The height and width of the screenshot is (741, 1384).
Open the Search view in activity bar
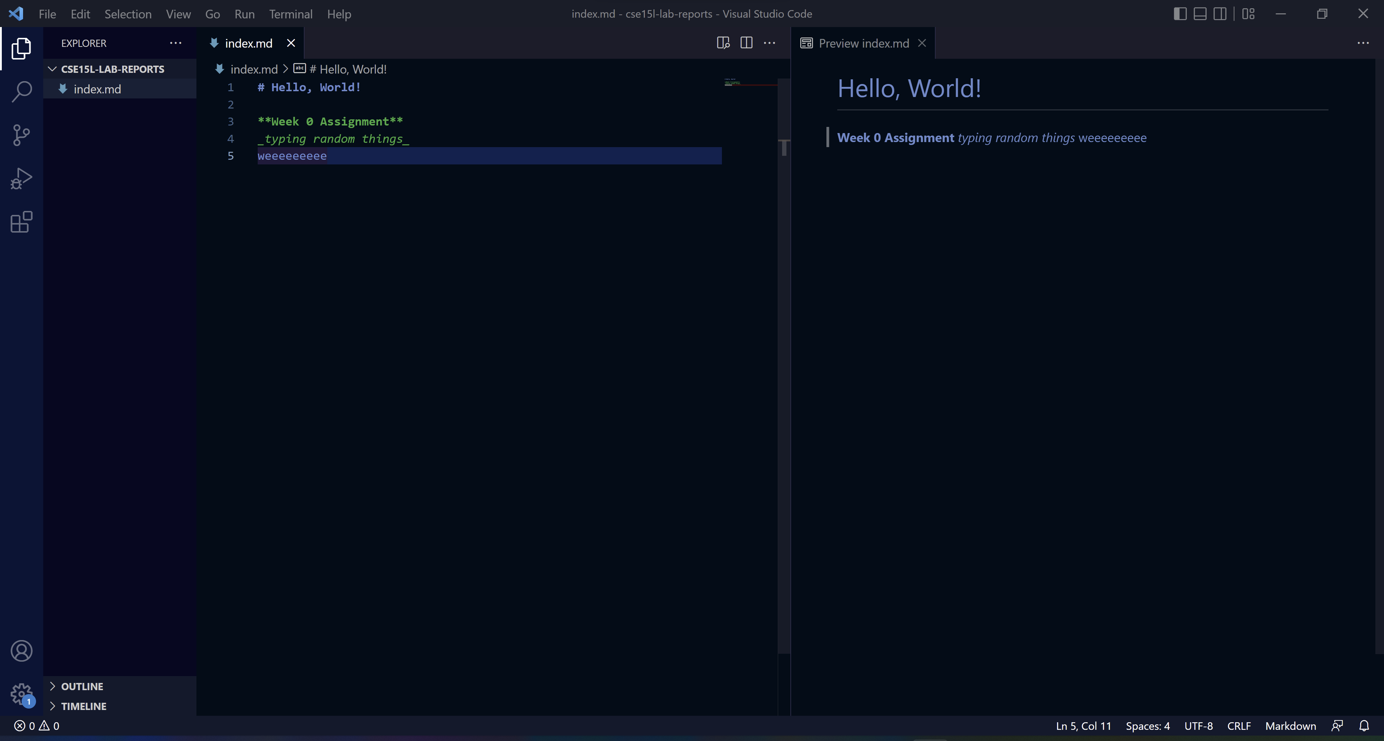(x=22, y=91)
